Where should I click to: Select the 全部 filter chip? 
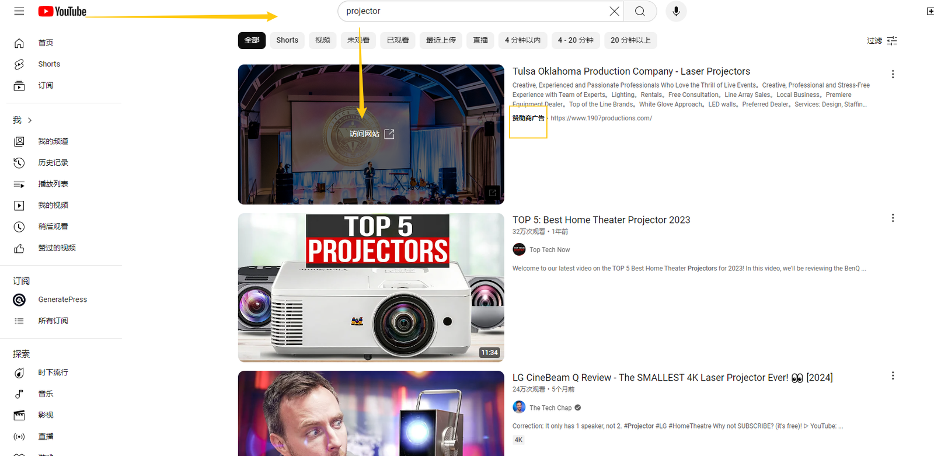(252, 40)
